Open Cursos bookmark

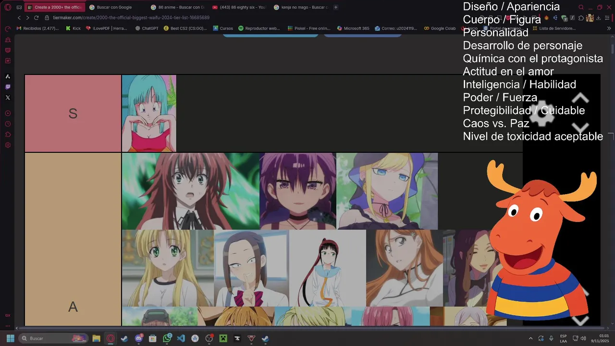pyautogui.click(x=223, y=28)
